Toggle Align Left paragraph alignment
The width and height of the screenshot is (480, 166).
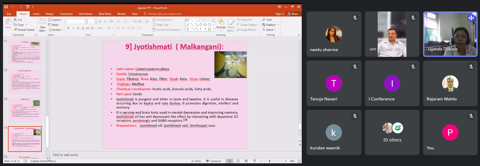(x=118, y=28)
